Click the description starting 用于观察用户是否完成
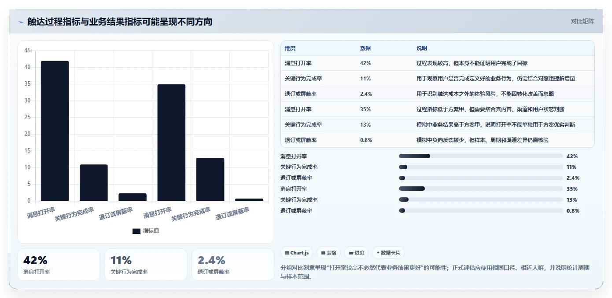This screenshot has height=298, width=612. 496,79
